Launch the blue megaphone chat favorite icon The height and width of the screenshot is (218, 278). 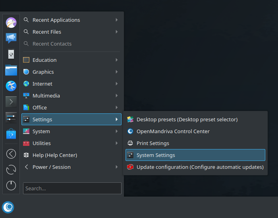click(x=11, y=38)
